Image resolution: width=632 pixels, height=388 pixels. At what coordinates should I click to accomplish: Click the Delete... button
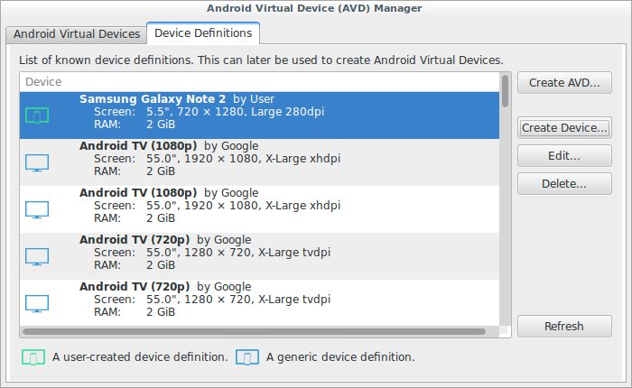[x=564, y=183]
